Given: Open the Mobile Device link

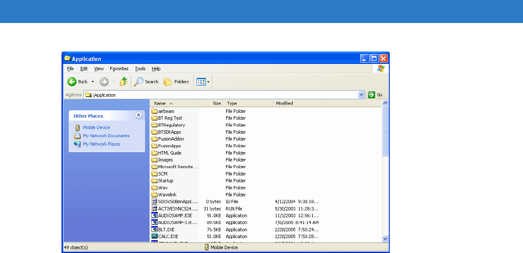Looking at the screenshot, I should 97,127.
